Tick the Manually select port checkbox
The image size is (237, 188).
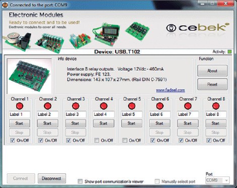[157, 181]
